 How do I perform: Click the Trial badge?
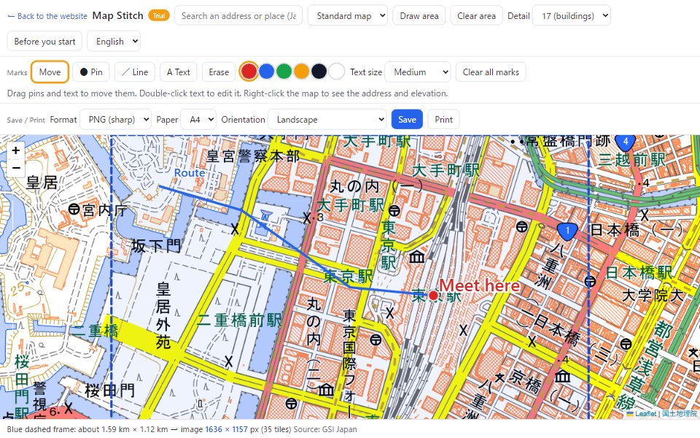[159, 15]
